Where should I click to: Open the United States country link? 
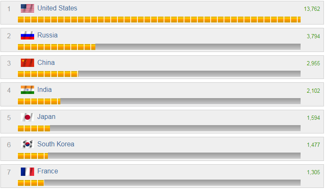[57, 8]
